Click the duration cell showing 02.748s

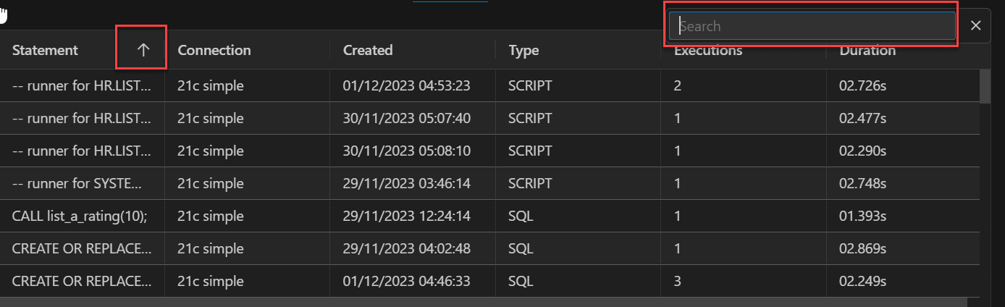tap(863, 184)
